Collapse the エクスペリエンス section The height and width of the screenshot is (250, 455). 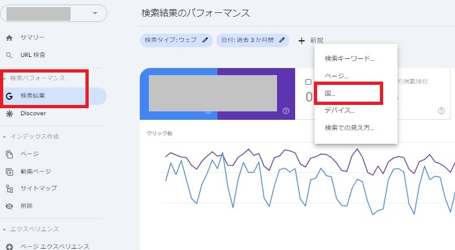(4, 229)
